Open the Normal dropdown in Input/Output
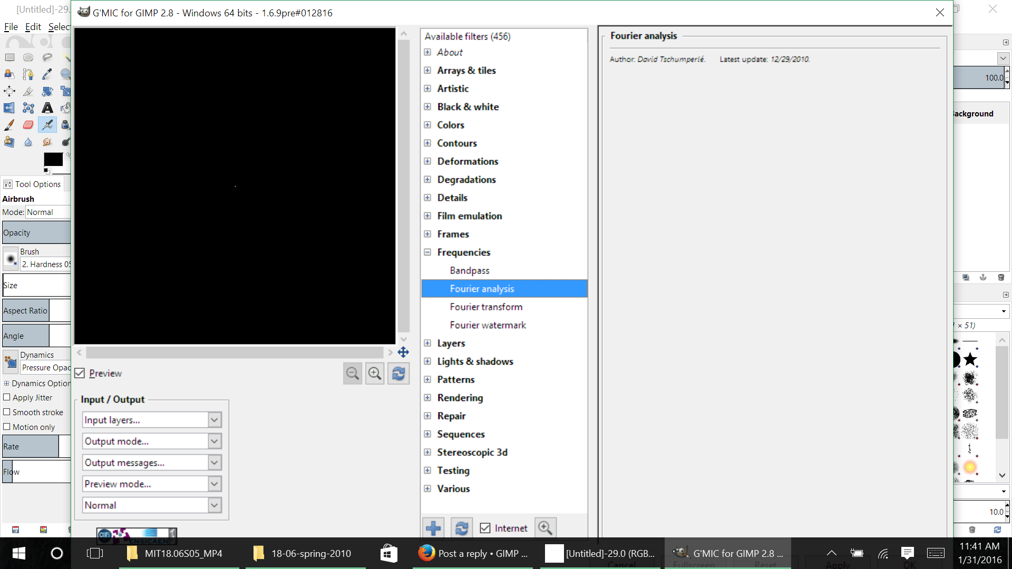This screenshot has width=1012, height=569. pyautogui.click(x=152, y=505)
